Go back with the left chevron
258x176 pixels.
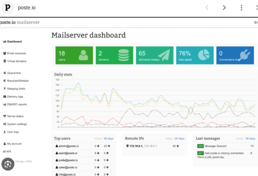click(x=207, y=8)
